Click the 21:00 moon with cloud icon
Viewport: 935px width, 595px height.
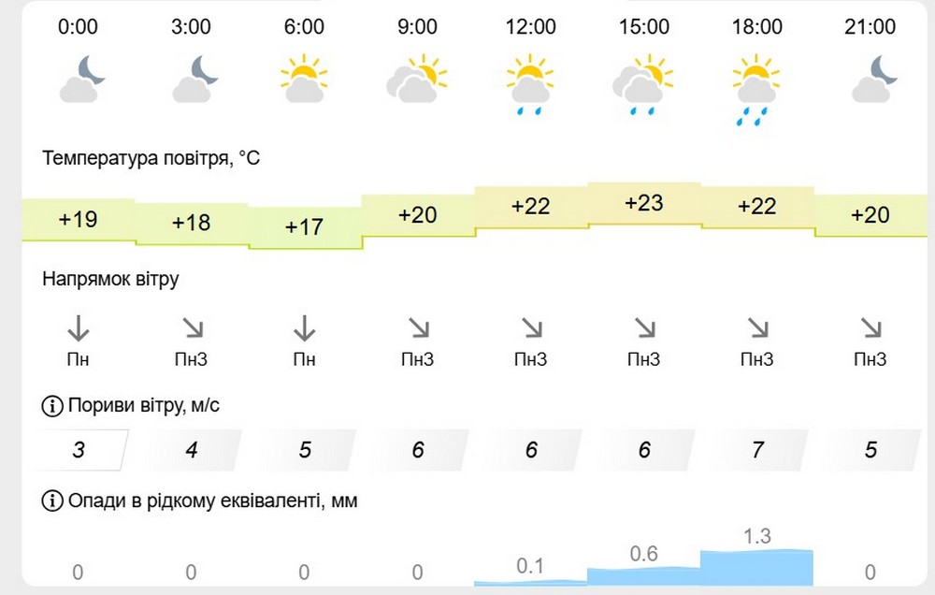click(874, 79)
